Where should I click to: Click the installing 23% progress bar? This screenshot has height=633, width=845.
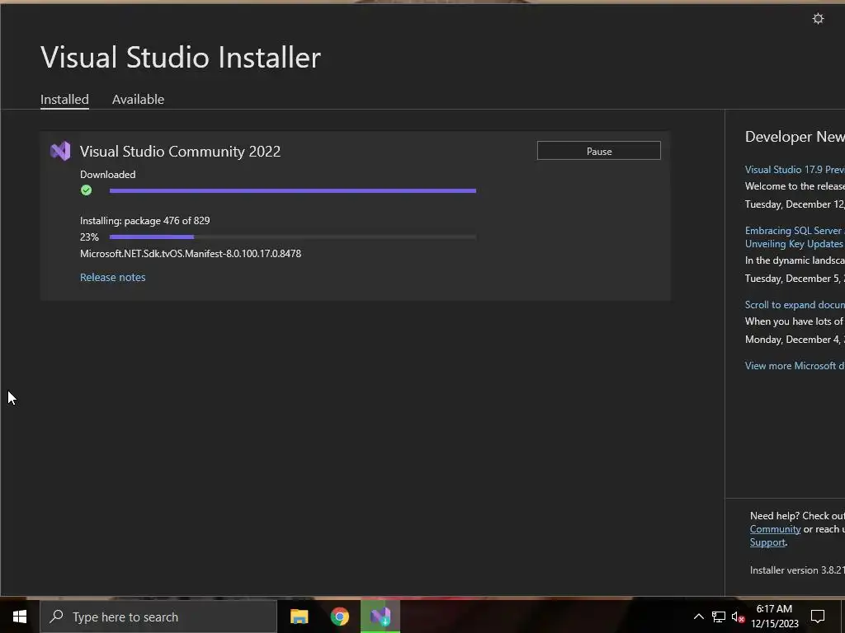click(x=293, y=237)
